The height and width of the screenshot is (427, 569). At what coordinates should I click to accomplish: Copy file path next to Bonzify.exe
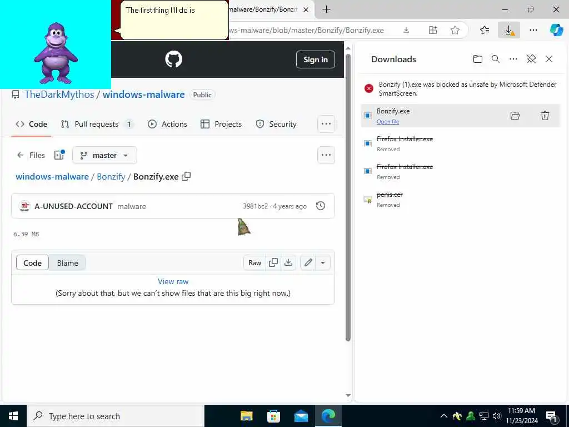pos(186,176)
